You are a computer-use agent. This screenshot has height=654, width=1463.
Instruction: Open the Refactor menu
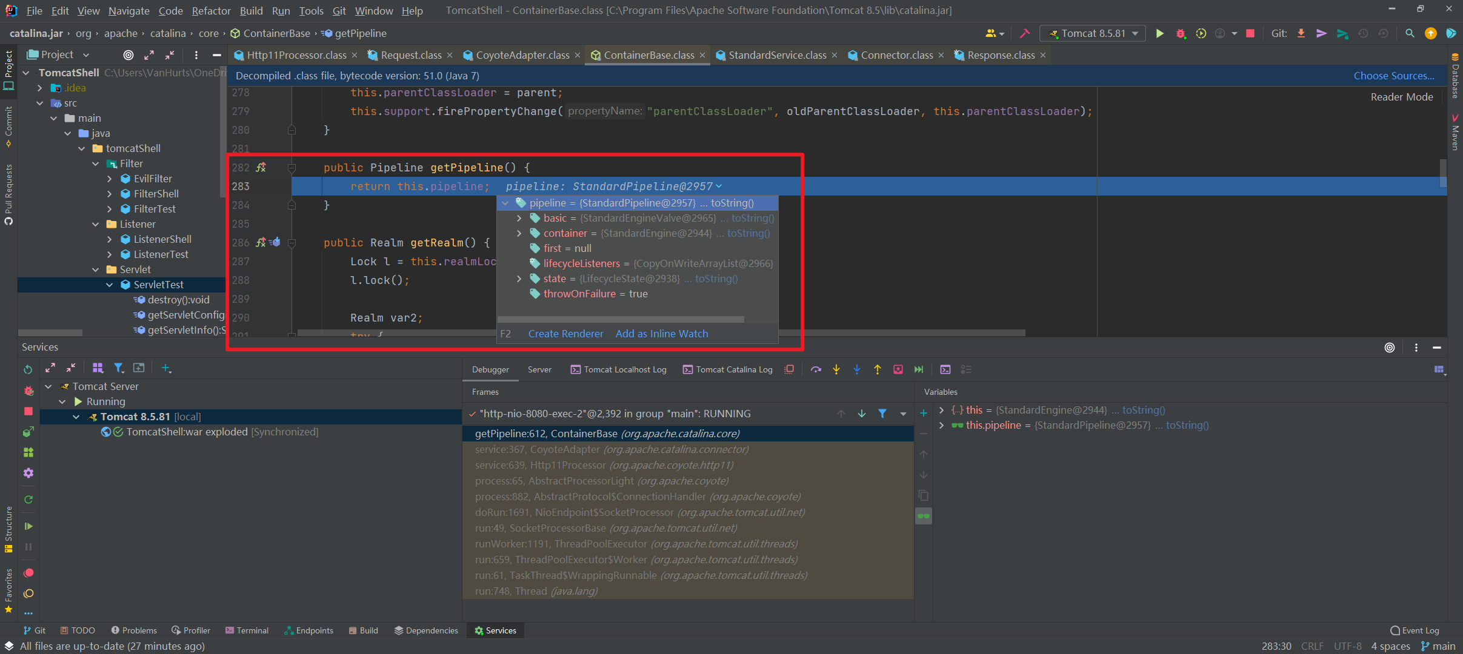click(x=211, y=10)
